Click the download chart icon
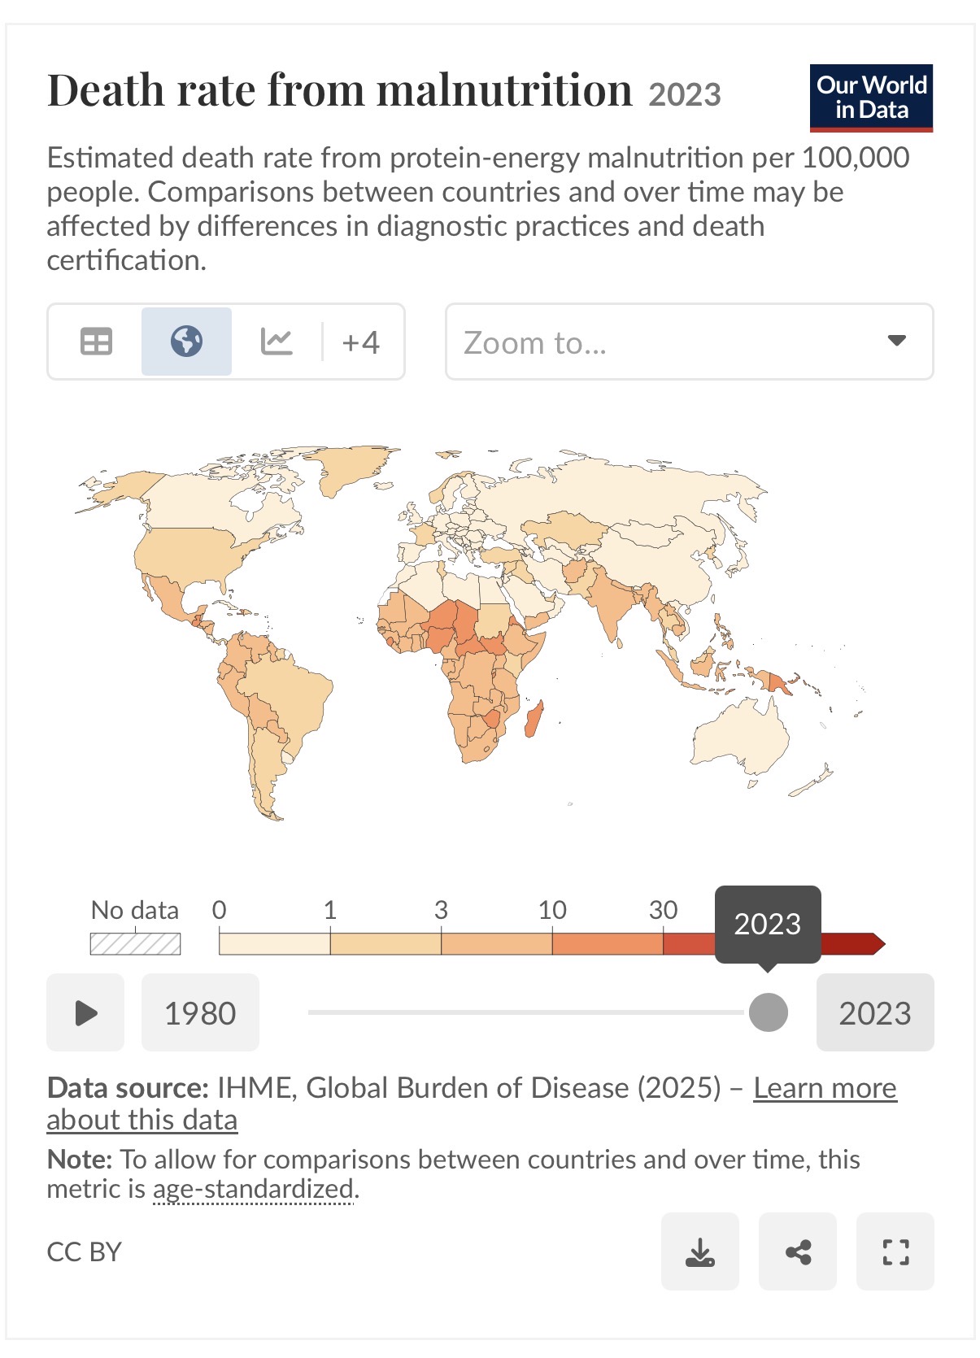 pyautogui.click(x=700, y=1251)
